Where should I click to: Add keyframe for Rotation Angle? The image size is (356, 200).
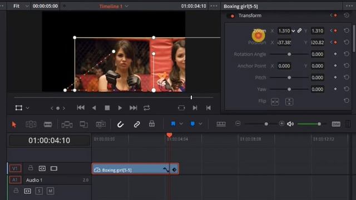pyautogui.click(x=335, y=54)
